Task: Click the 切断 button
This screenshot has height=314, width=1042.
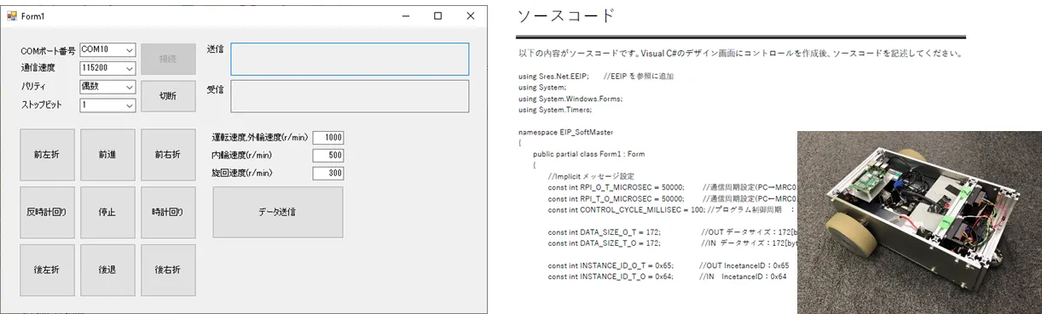Action: [x=168, y=95]
